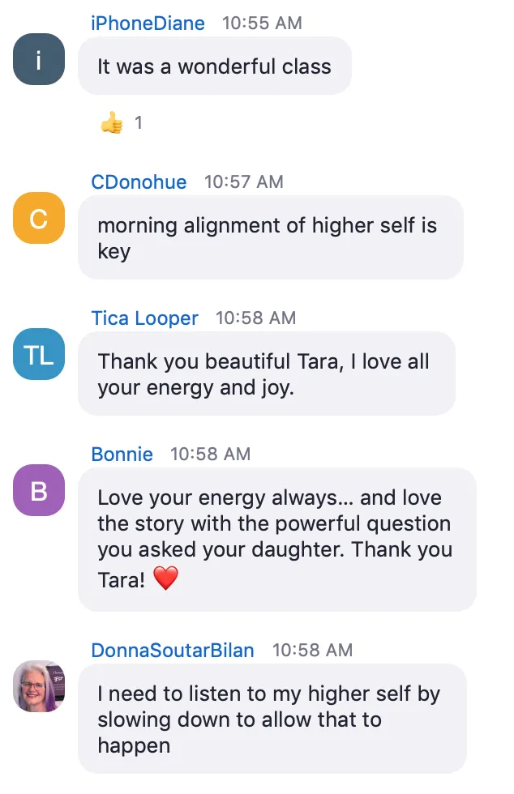
Task: Click iPhoneDiane's gray avatar icon
Action: pyautogui.click(x=39, y=59)
